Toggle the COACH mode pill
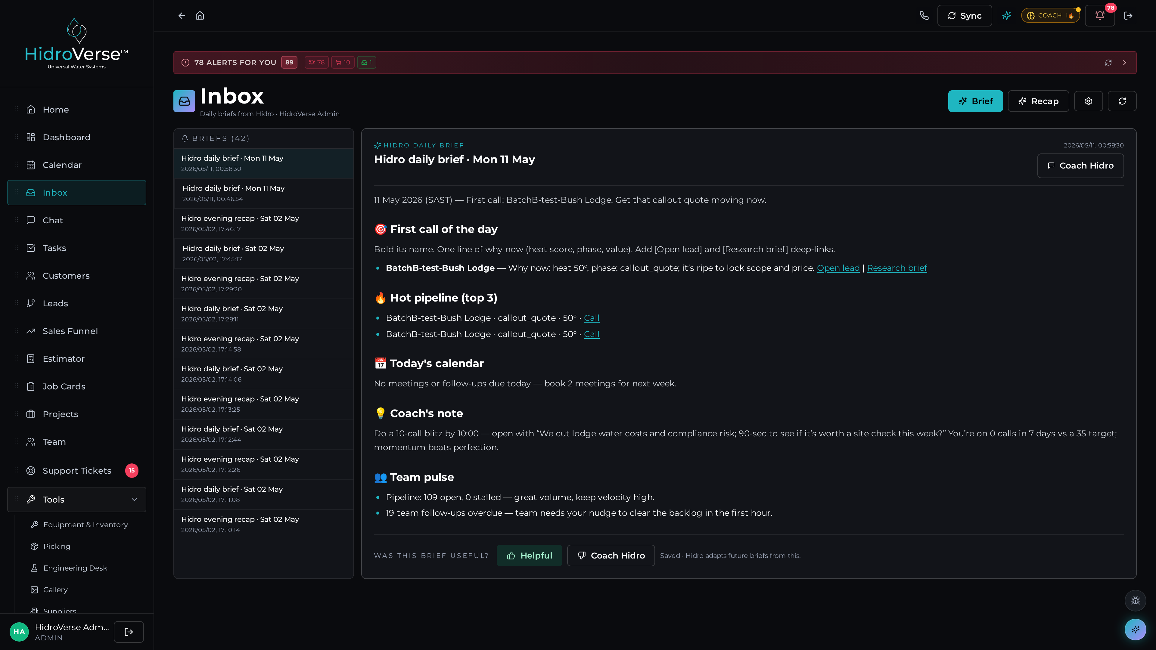The height and width of the screenshot is (650, 1156). pyautogui.click(x=1050, y=16)
